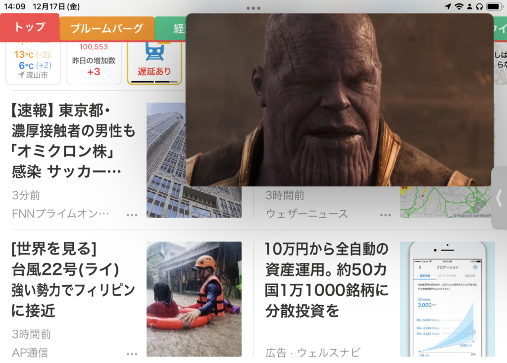Tap the 100,553 case count
Image resolution: width=507 pixels, height=363 pixels.
coord(94,47)
